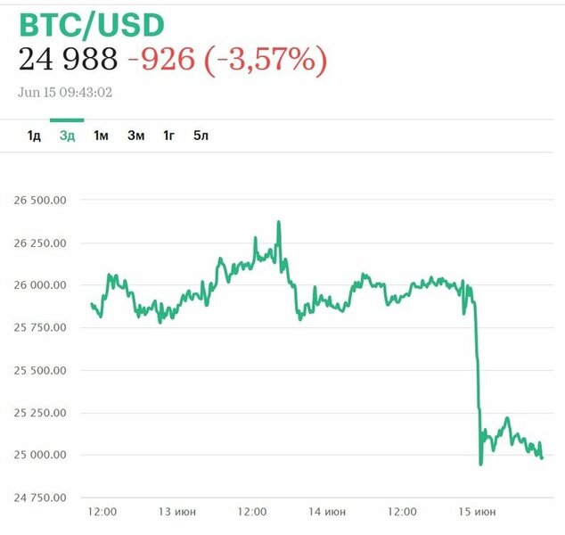Viewport: 565px width, 535px height.
Task: Click the lowest point after the sharp drop
Action: [x=481, y=464]
